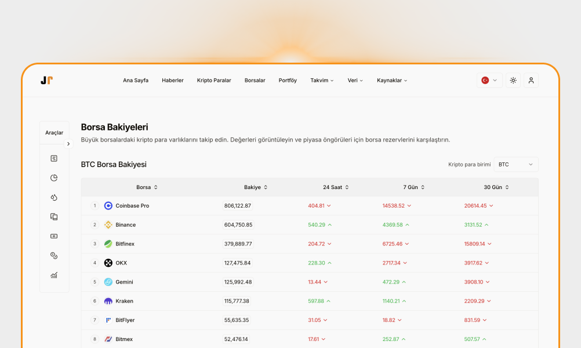The height and width of the screenshot is (348, 581).
Task: Click the Binance exchange logo
Action: coord(108,224)
